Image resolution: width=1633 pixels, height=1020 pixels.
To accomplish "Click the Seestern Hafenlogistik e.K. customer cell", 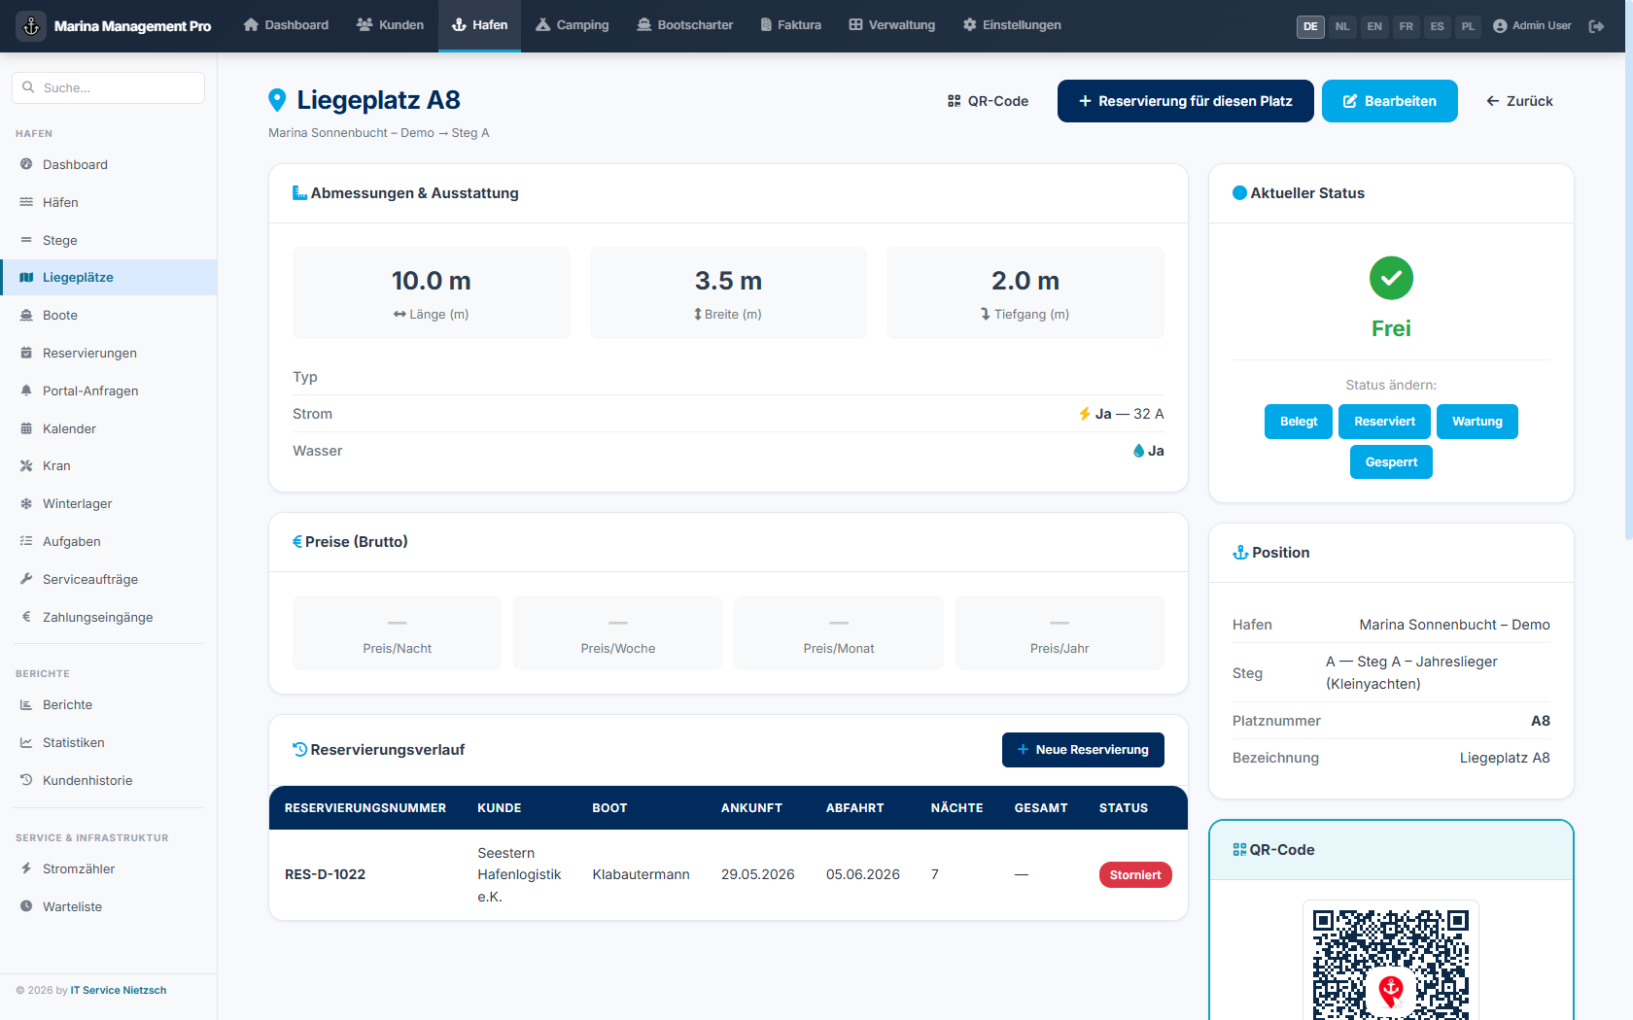I will point(519,874).
